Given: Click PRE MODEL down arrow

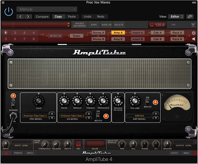Looking at the screenshot, I should coord(52,118).
